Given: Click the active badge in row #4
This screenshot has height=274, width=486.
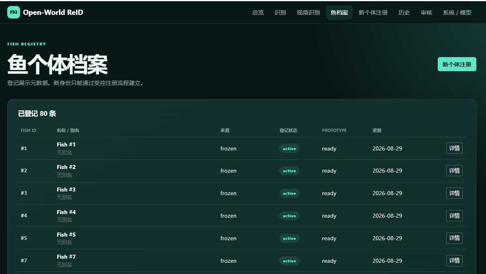Looking at the screenshot, I should pyautogui.click(x=289, y=216).
